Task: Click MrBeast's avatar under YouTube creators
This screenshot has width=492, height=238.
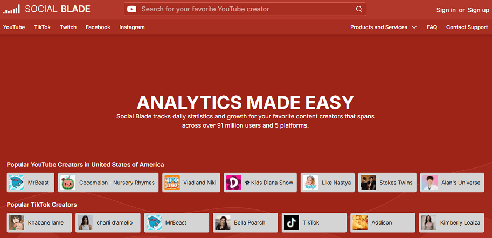Action: [x=16, y=183]
